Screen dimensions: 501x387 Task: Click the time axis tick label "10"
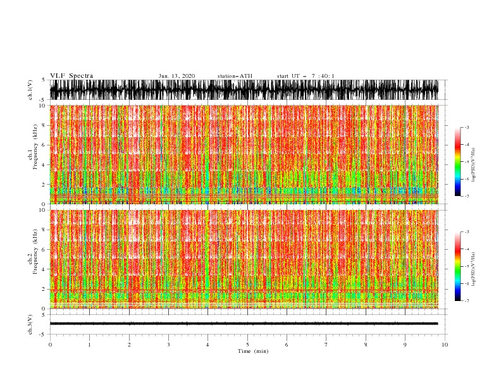(445, 345)
